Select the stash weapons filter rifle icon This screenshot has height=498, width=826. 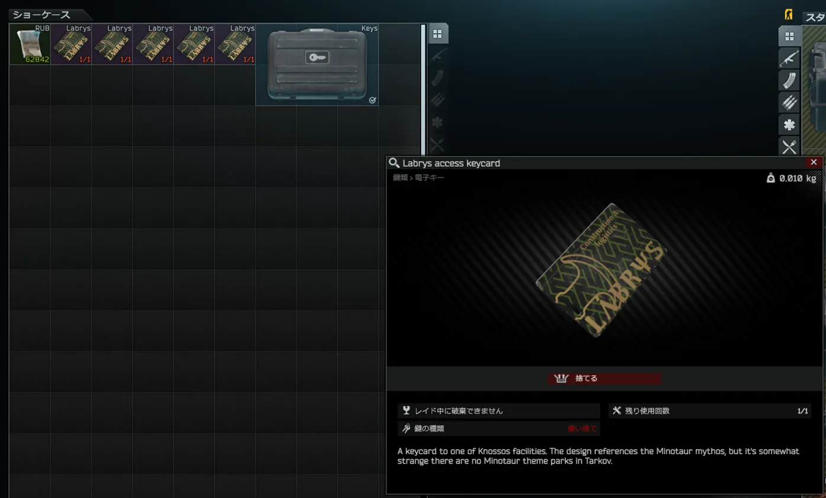[789, 59]
